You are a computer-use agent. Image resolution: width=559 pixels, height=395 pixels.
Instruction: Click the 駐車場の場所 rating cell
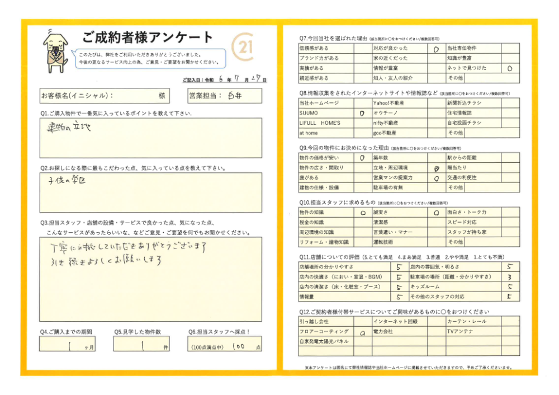pyautogui.click(x=510, y=277)
